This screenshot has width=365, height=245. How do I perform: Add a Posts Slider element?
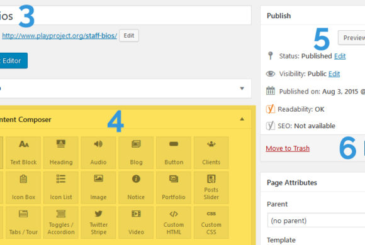(x=211, y=188)
